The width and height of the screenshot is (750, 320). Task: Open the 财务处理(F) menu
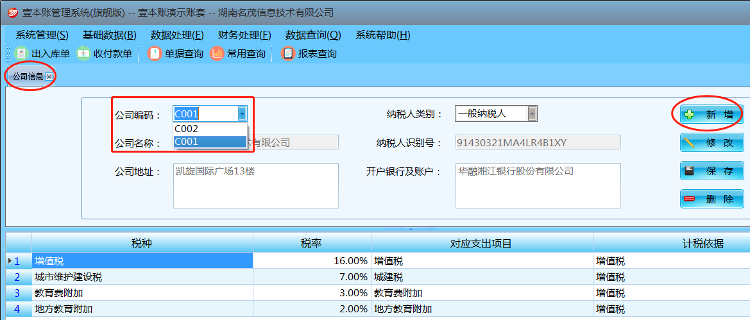coord(244,35)
